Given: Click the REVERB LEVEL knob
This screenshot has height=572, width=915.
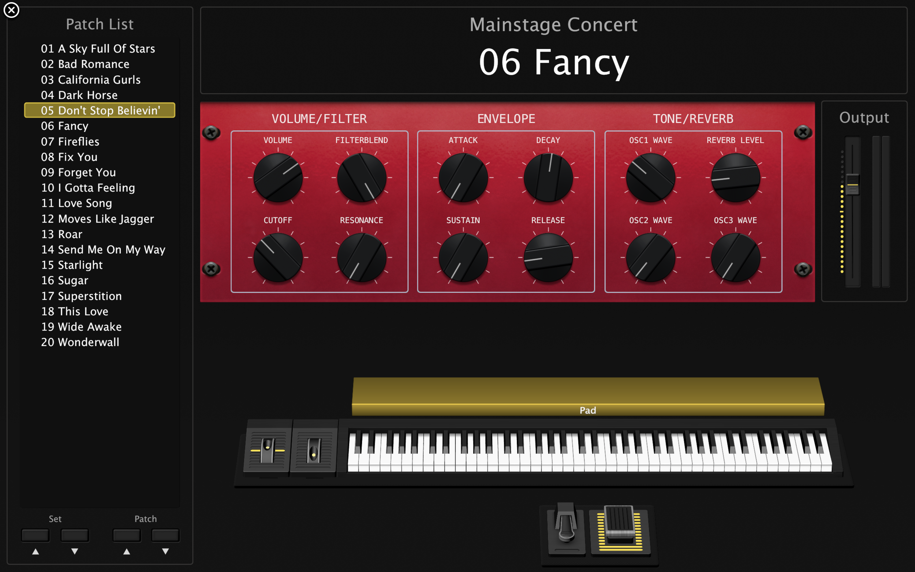Looking at the screenshot, I should tap(736, 177).
